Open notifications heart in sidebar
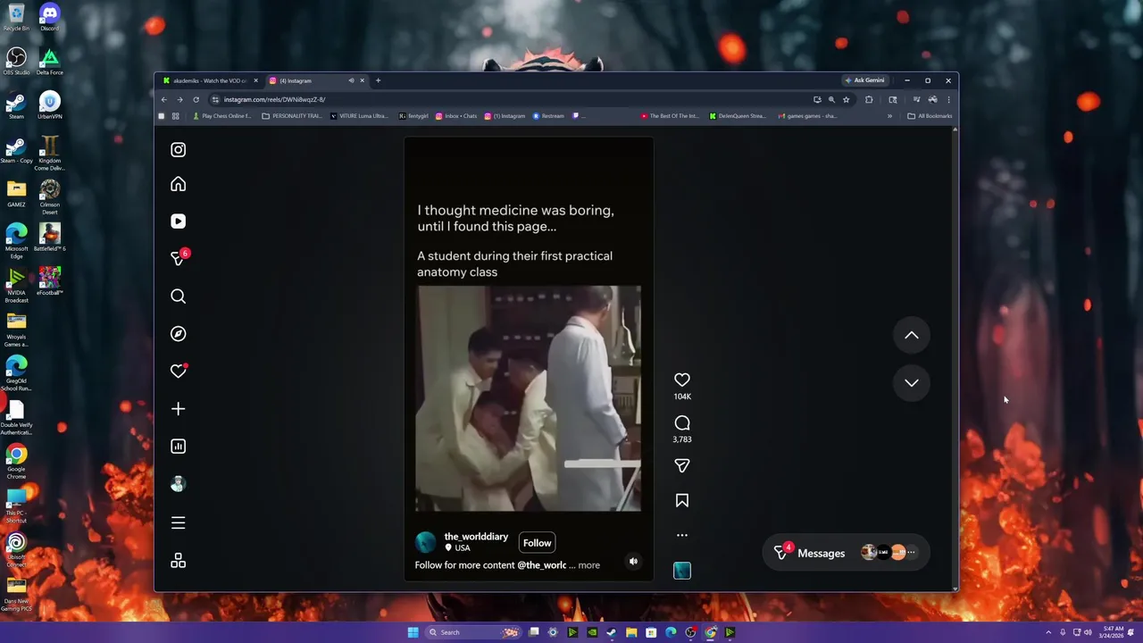Image resolution: width=1143 pixels, height=643 pixels. pos(178,372)
